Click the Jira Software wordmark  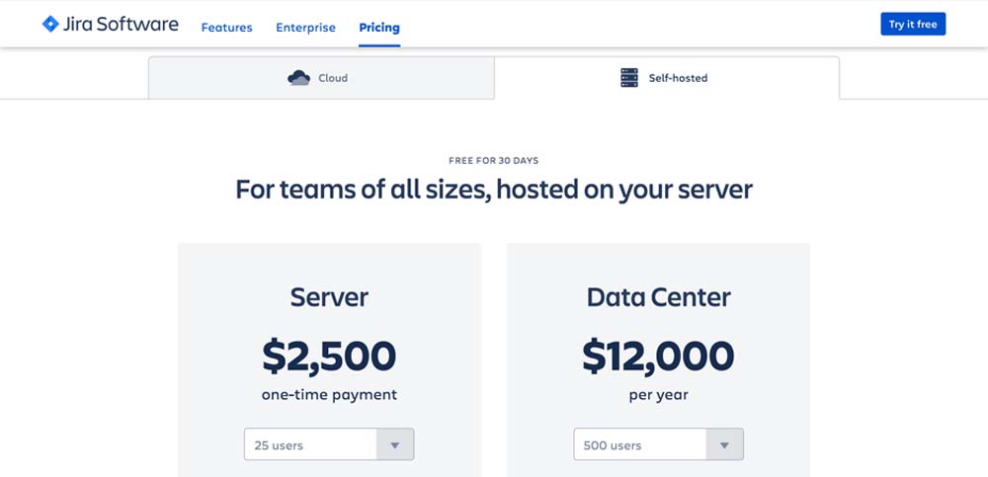tap(121, 25)
